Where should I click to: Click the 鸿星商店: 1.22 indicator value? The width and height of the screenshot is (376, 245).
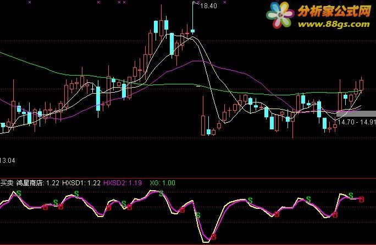click(37, 183)
